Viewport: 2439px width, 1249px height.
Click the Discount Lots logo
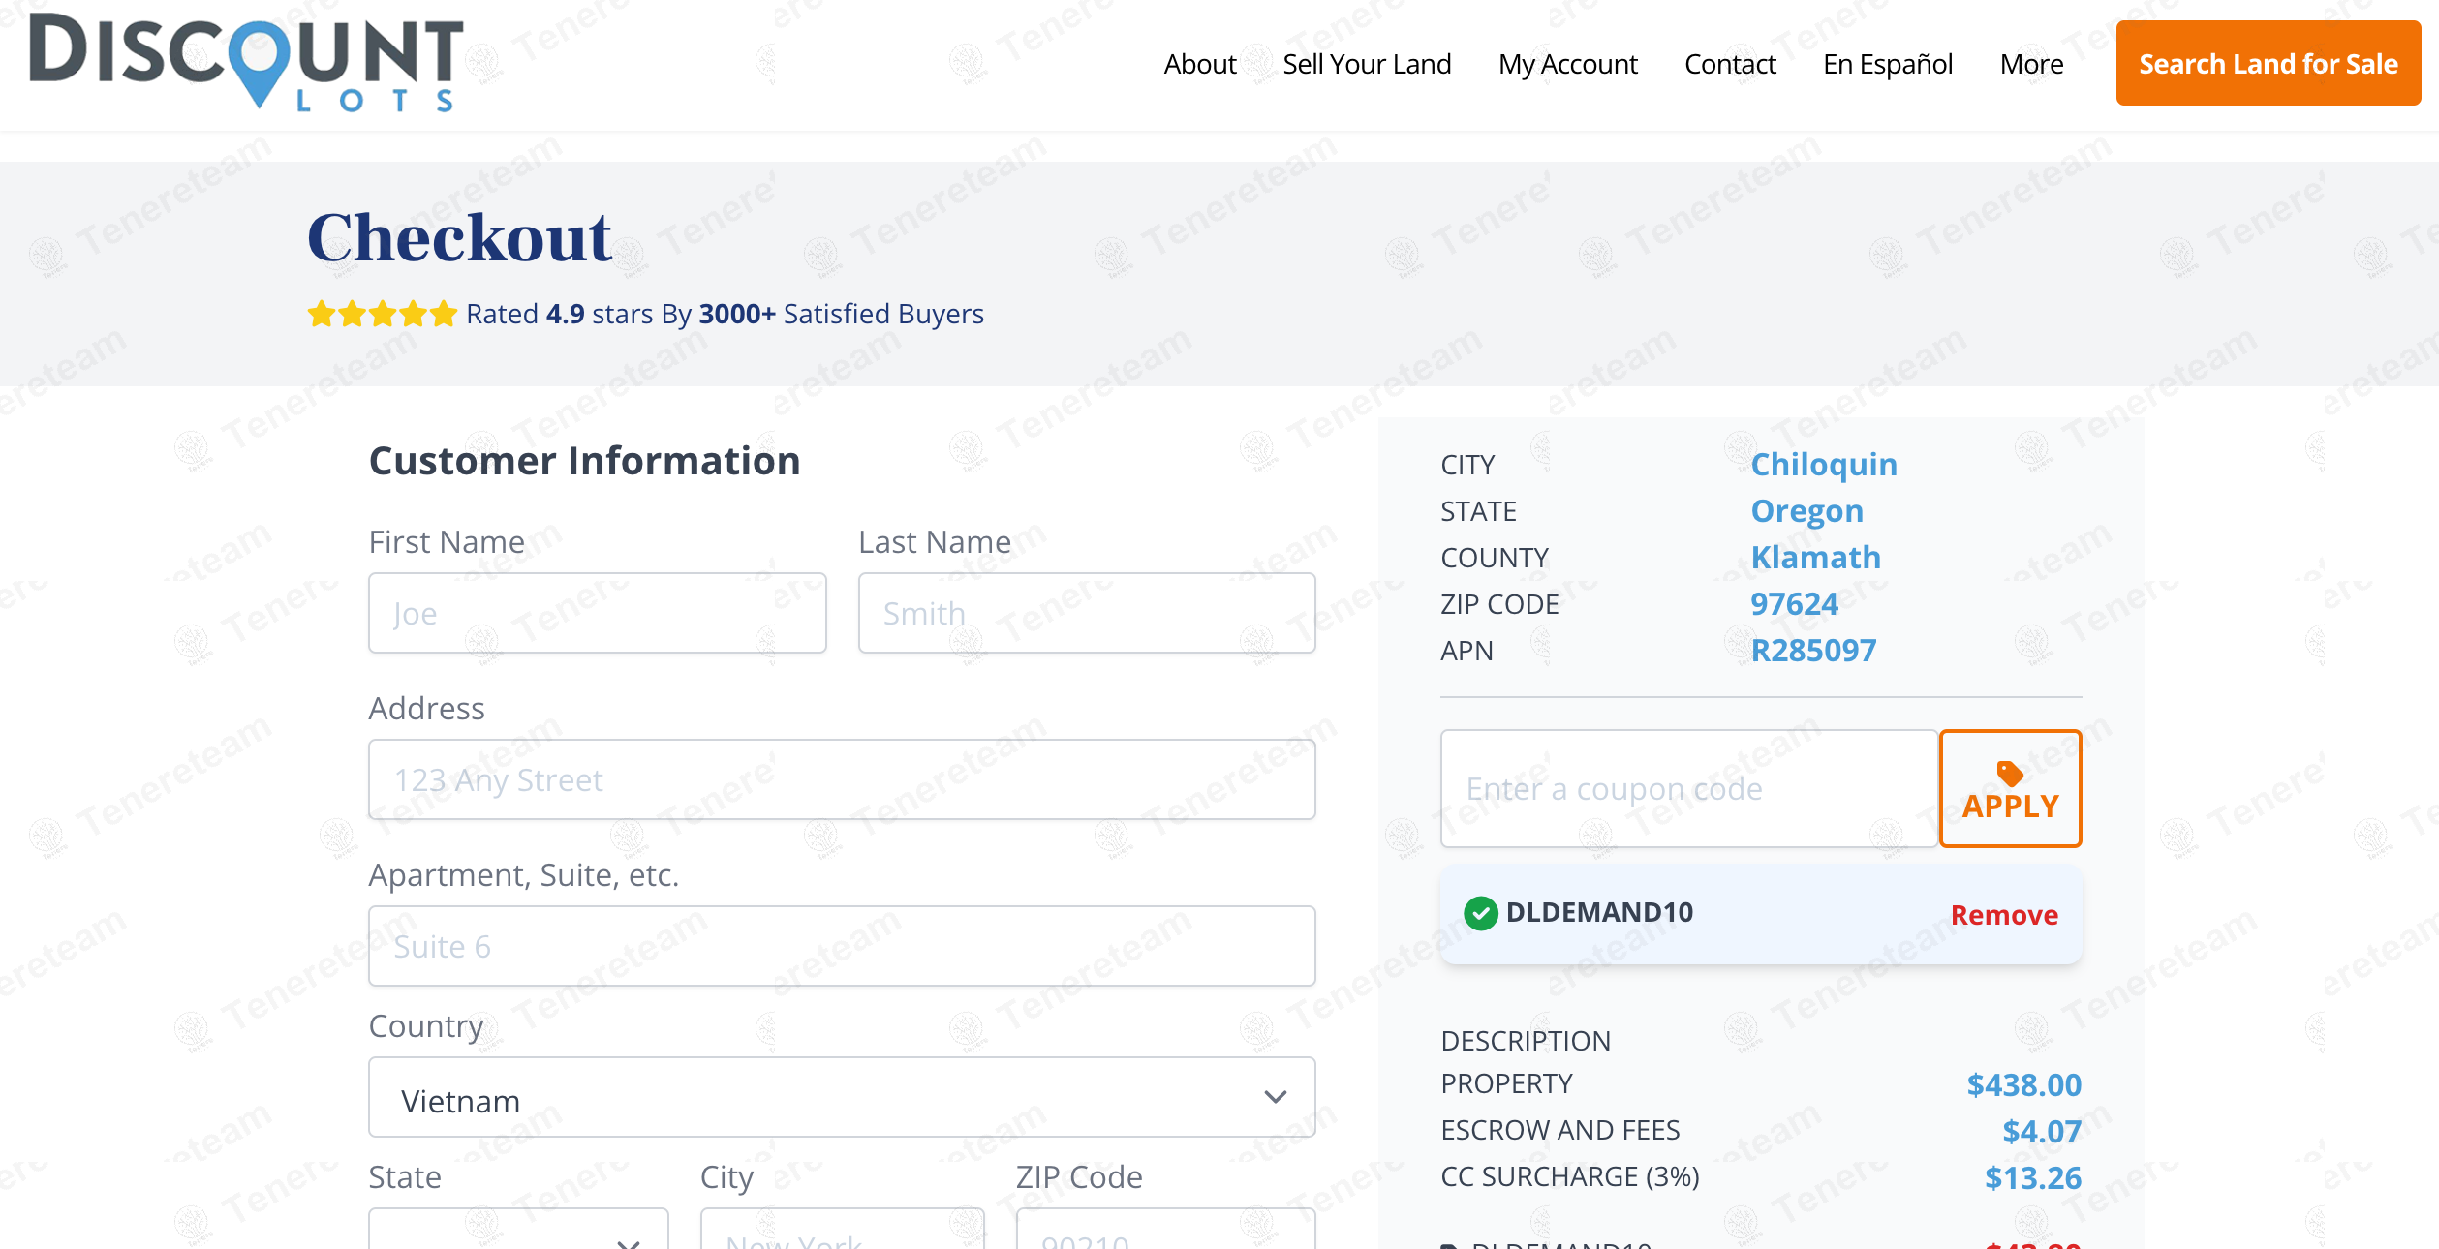pyautogui.click(x=246, y=61)
